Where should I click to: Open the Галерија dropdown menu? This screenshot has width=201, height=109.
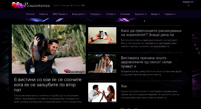pyautogui.click(x=96, y=14)
